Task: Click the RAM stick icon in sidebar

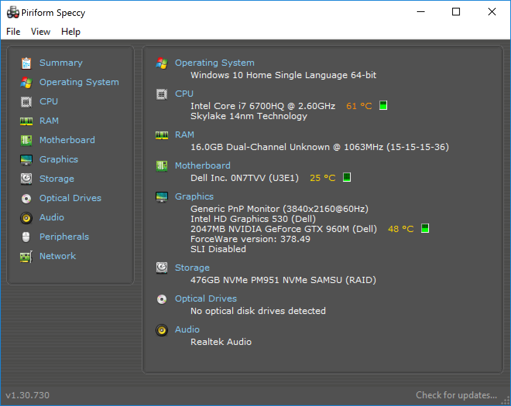Action: point(26,121)
